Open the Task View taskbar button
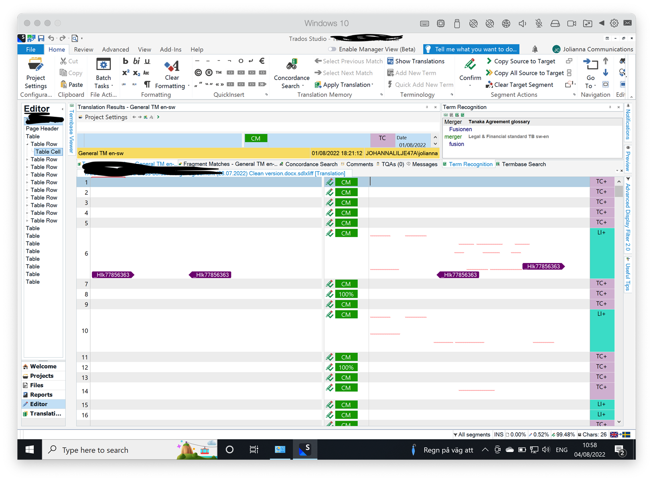This screenshot has height=481, width=653. (x=254, y=450)
